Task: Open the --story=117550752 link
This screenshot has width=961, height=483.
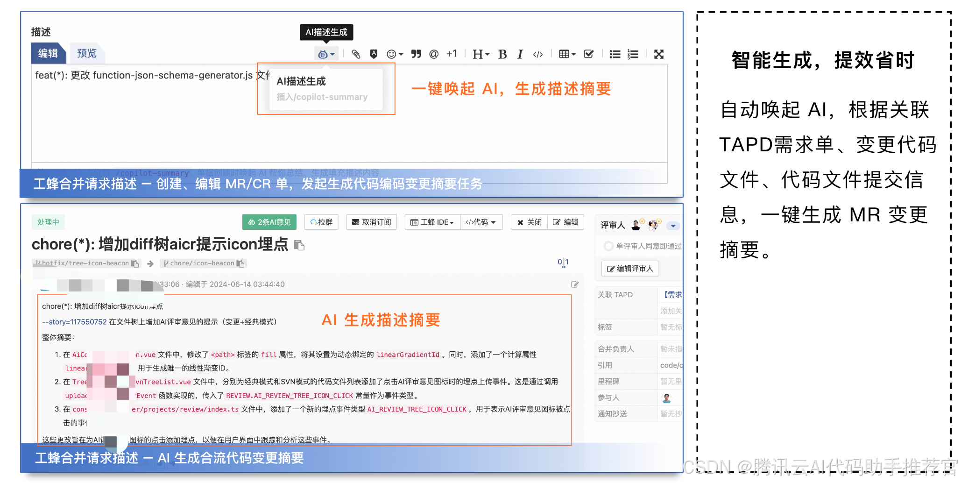Action: tap(74, 322)
